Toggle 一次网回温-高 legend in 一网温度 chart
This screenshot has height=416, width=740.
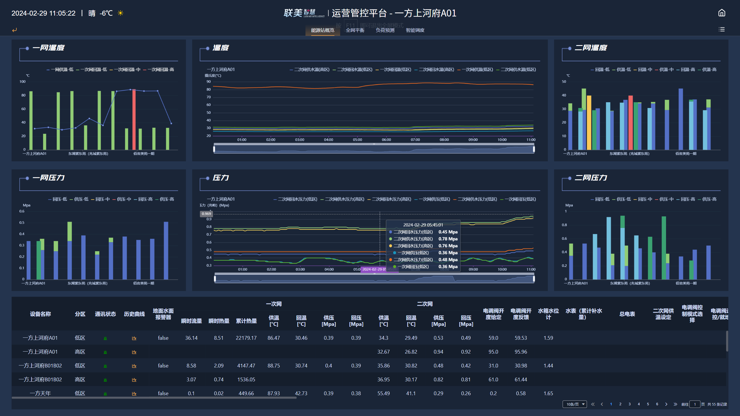click(159, 70)
